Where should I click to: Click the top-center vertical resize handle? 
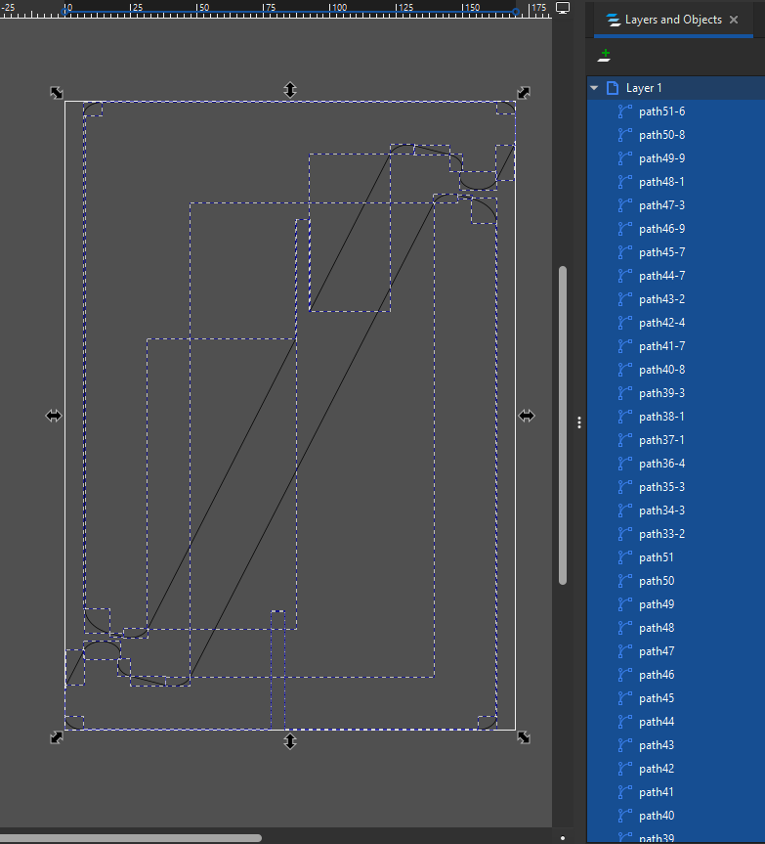(x=290, y=90)
